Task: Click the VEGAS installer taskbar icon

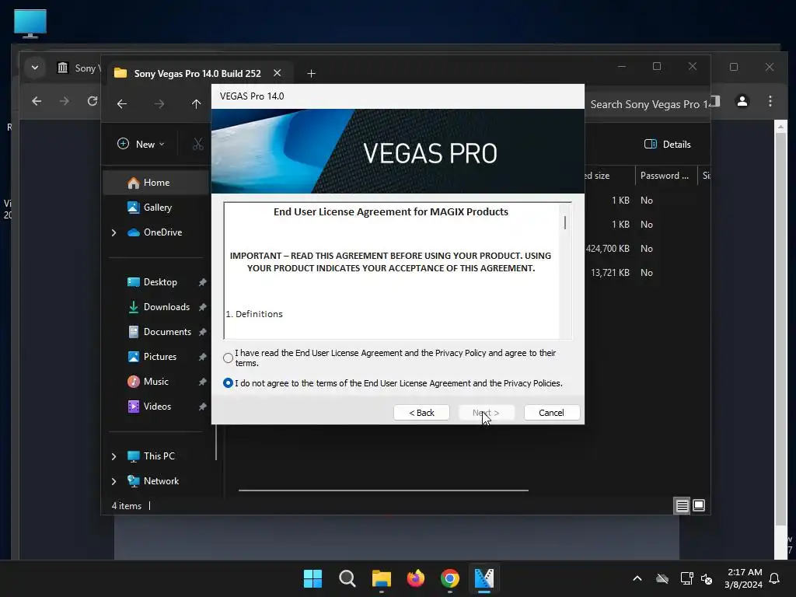Action: [484, 578]
